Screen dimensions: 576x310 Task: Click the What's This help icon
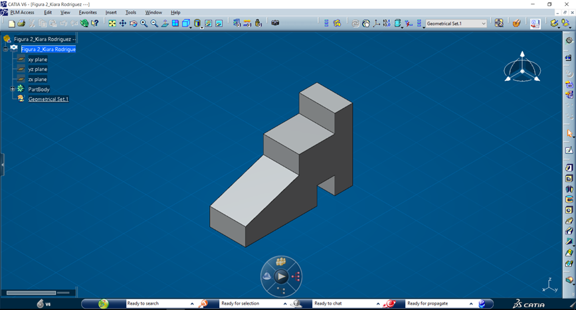(95, 23)
